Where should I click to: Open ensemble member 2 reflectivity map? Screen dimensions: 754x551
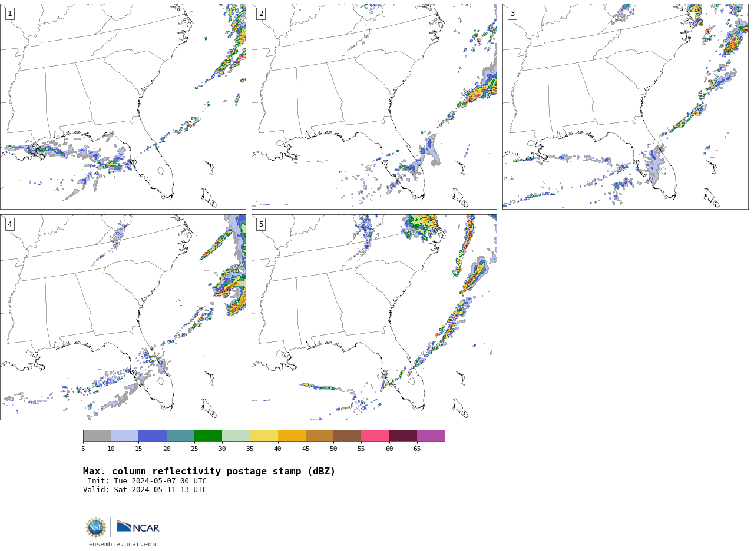(x=374, y=107)
